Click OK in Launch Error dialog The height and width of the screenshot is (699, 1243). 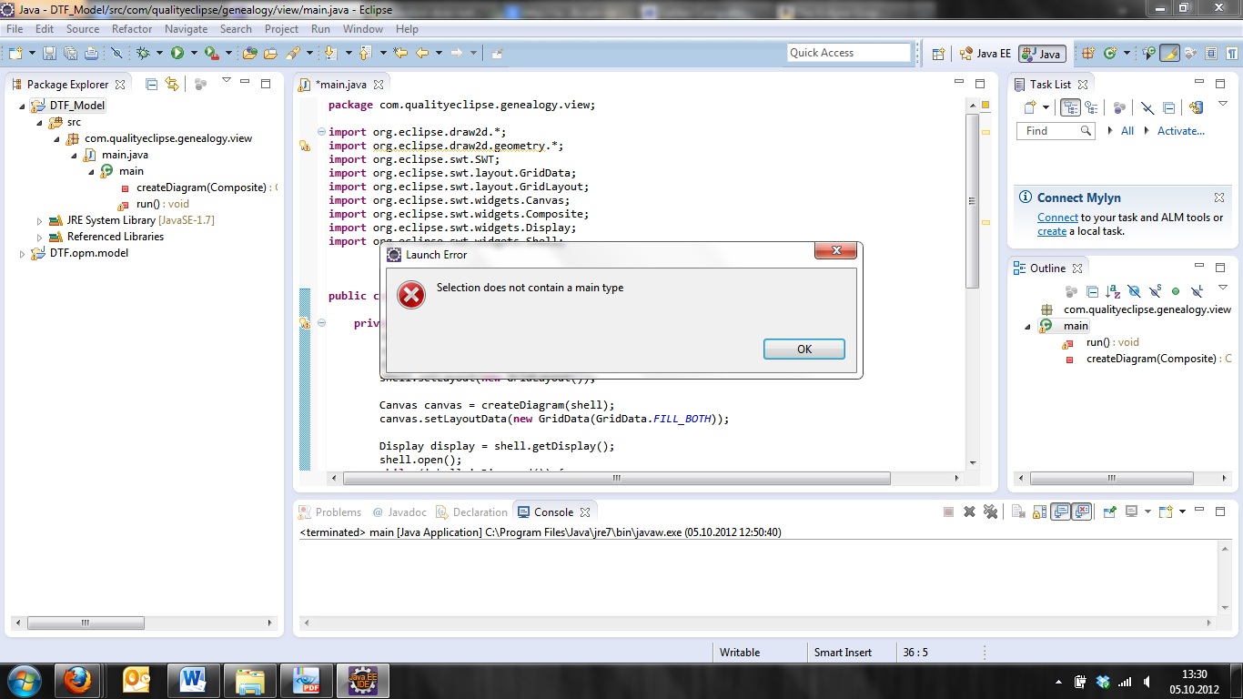(804, 349)
